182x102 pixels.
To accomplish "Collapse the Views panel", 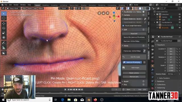I will 123,46.
